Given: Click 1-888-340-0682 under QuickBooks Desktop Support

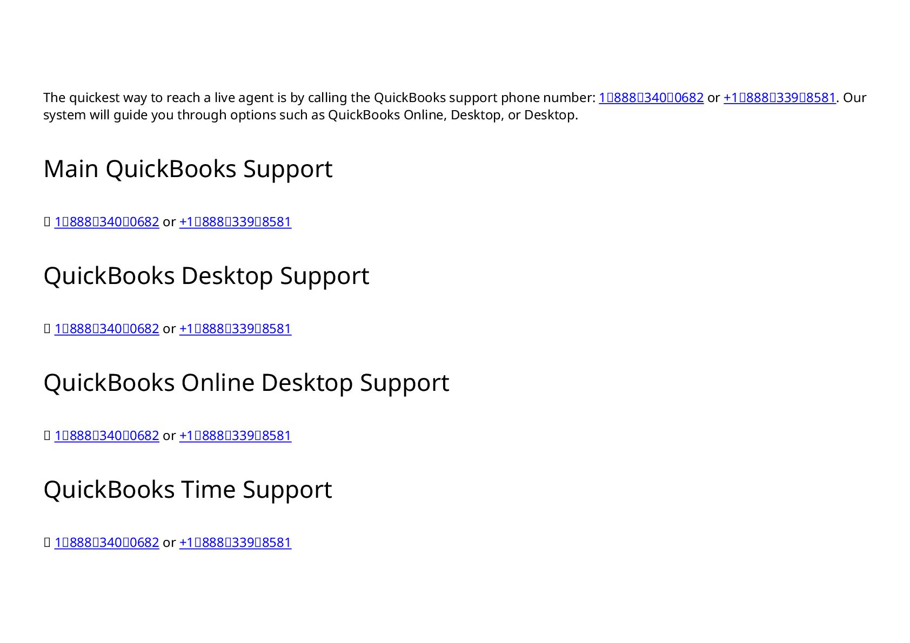Looking at the screenshot, I should pyautogui.click(x=107, y=329).
